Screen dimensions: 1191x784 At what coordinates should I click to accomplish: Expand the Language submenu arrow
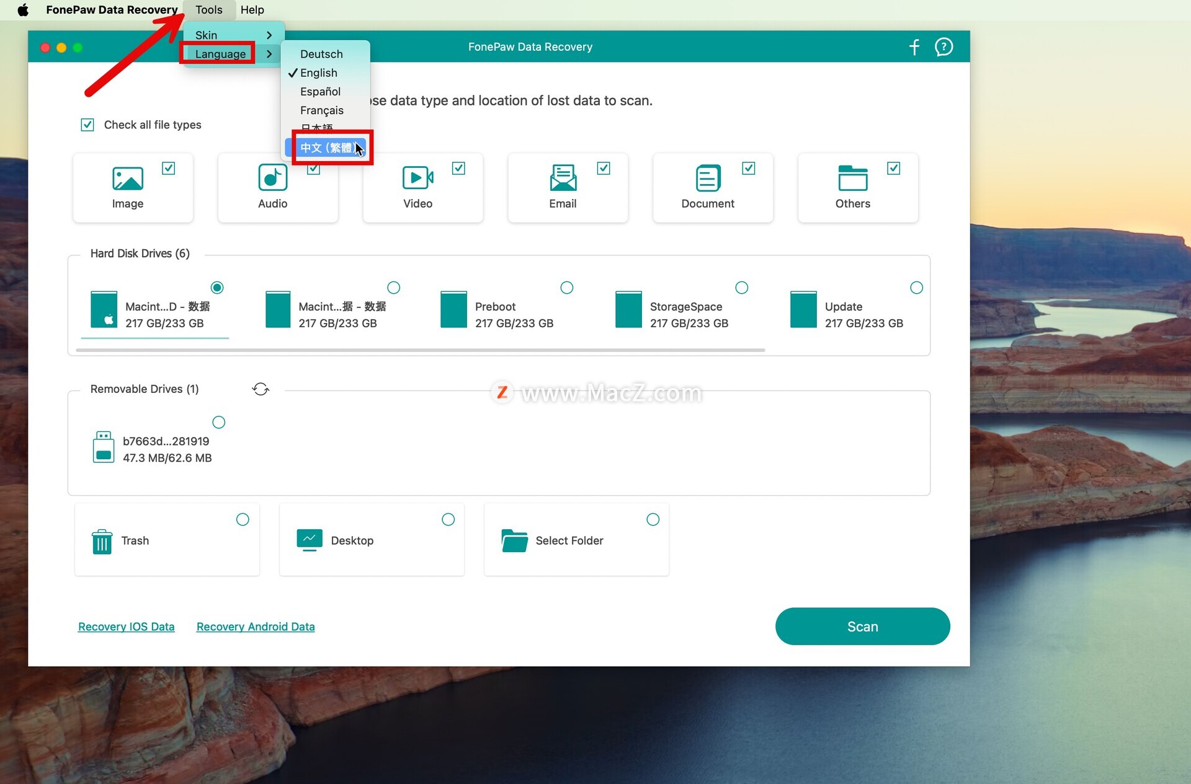coord(269,54)
